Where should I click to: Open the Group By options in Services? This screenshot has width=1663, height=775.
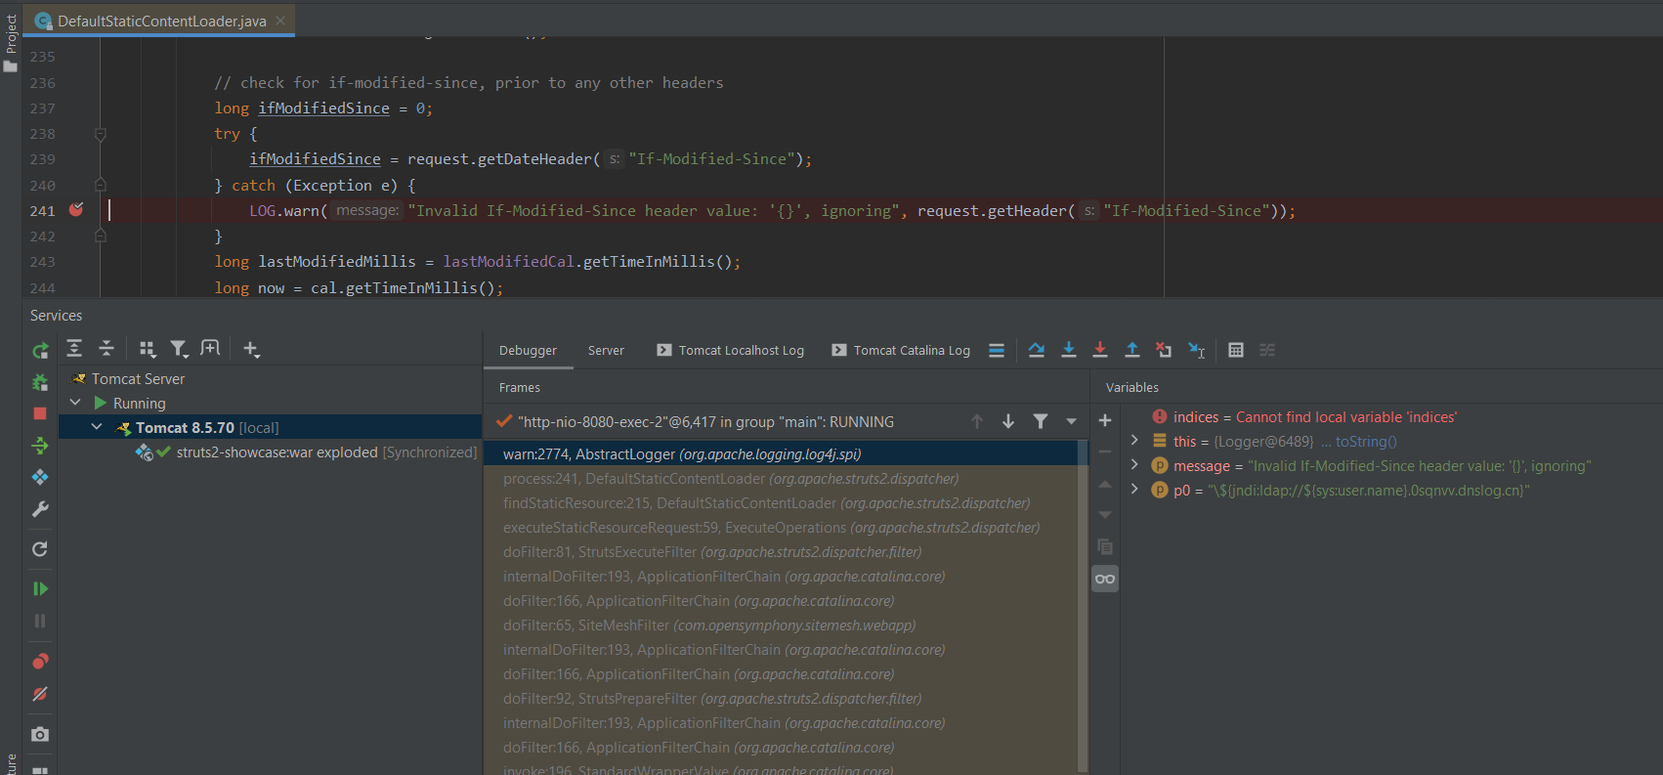pyautogui.click(x=148, y=349)
